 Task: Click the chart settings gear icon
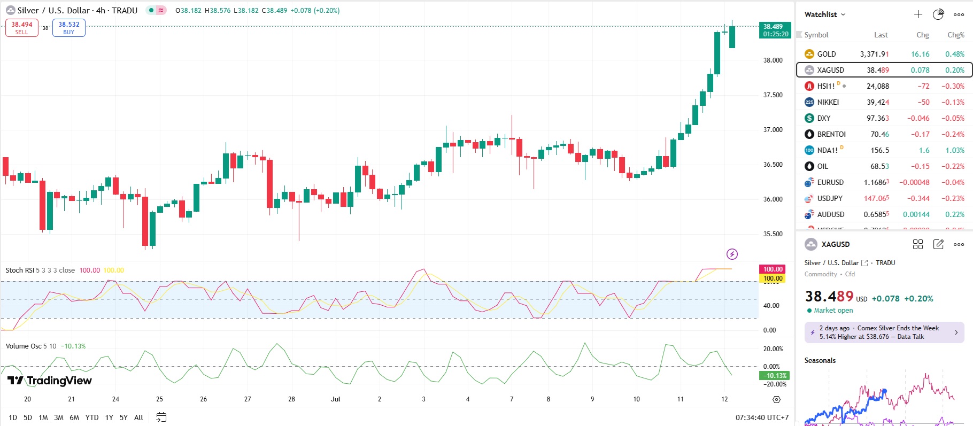coord(776,399)
